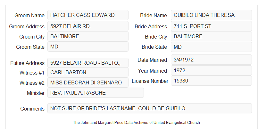The height and width of the screenshot is (129, 258).
Task: Focus the Bride Address field
Action: 211,26
